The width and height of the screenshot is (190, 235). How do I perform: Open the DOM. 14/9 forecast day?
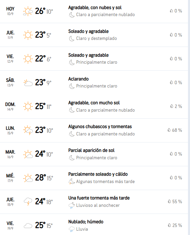94,106
